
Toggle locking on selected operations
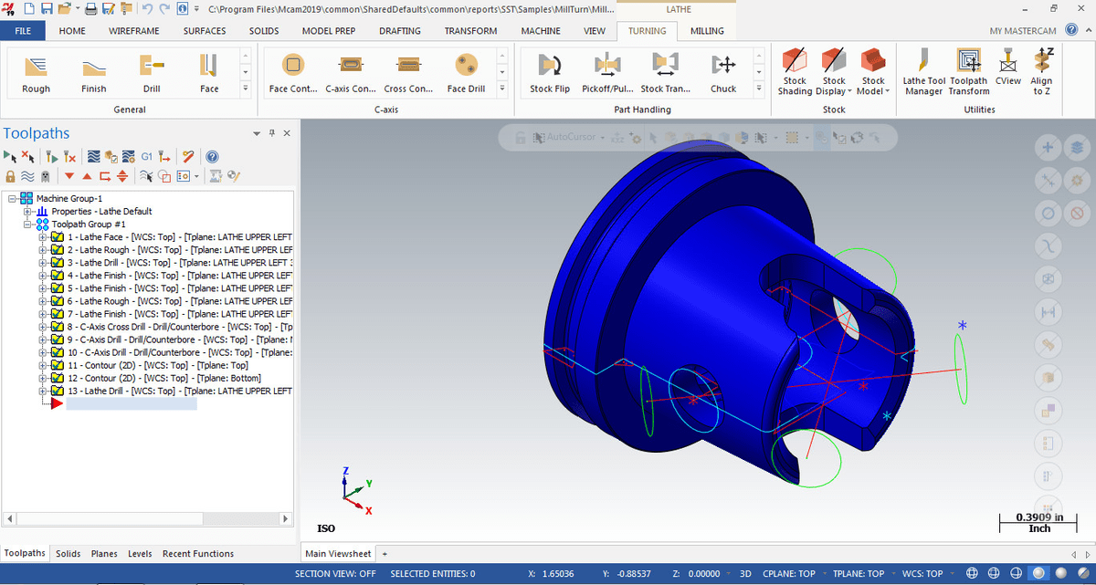pos(10,176)
